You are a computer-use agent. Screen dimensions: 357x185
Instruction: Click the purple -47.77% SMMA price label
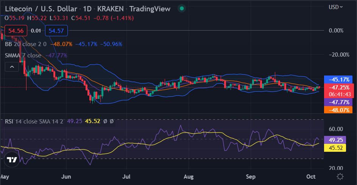coord(338,102)
